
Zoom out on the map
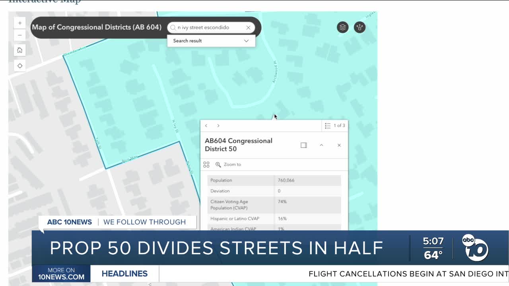click(x=20, y=35)
